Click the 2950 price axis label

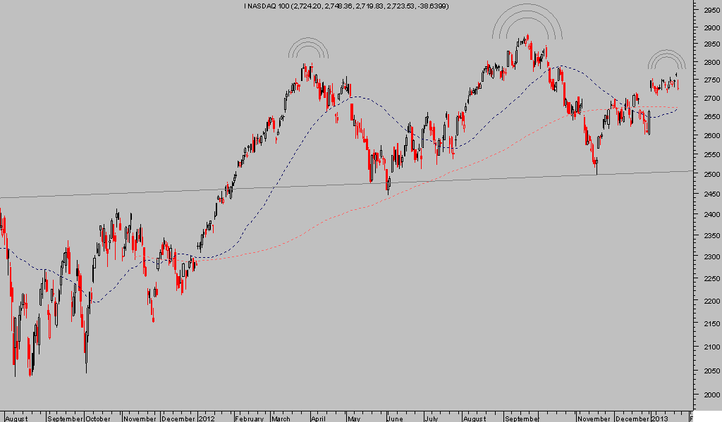tap(706, 11)
